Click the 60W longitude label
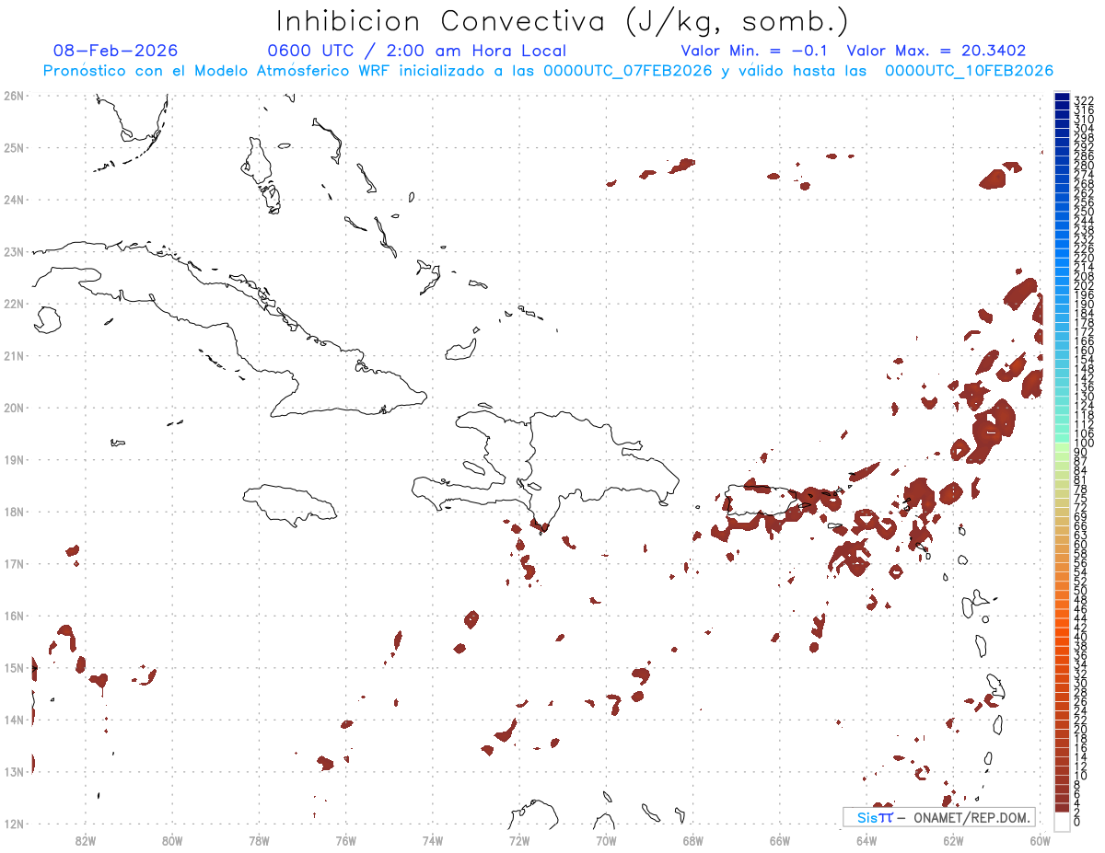The height and width of the screenshot is (853, 1105). [1040, 840]
